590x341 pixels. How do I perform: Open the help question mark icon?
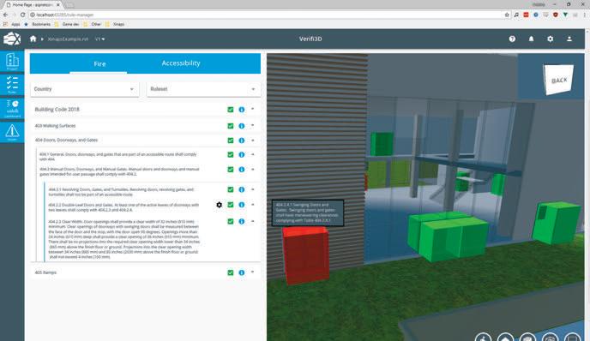pyautogui.click(x=512, y=39)
